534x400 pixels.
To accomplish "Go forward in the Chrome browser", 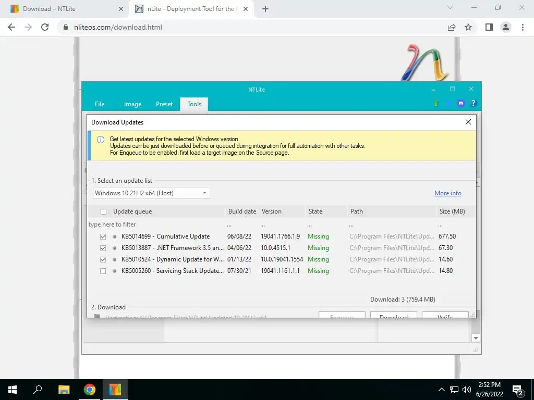I will pyautogui.click(x=28, y=27).
